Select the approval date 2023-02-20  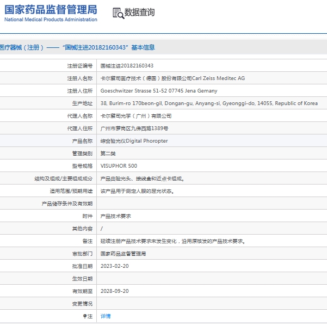114,266
